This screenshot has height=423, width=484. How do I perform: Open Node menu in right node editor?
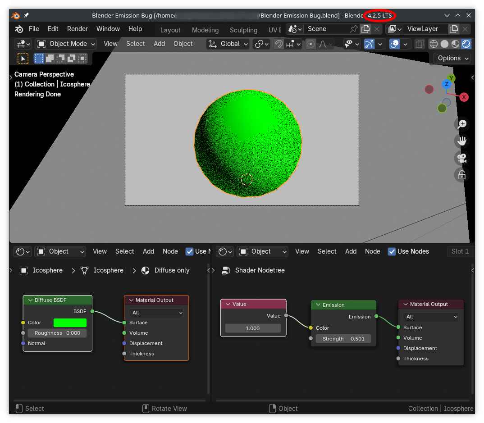(373, 252)
